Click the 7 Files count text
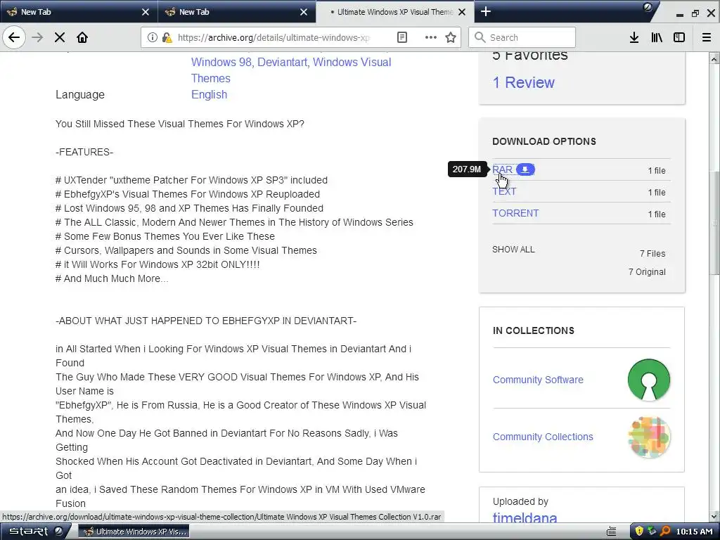Viewport: 720px width, 540px height. 652,253
